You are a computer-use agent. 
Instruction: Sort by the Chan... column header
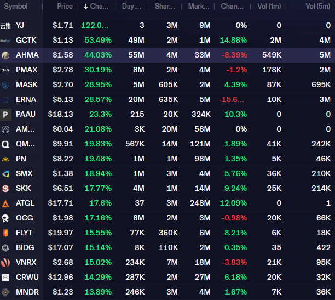click(x=232, y=7)
